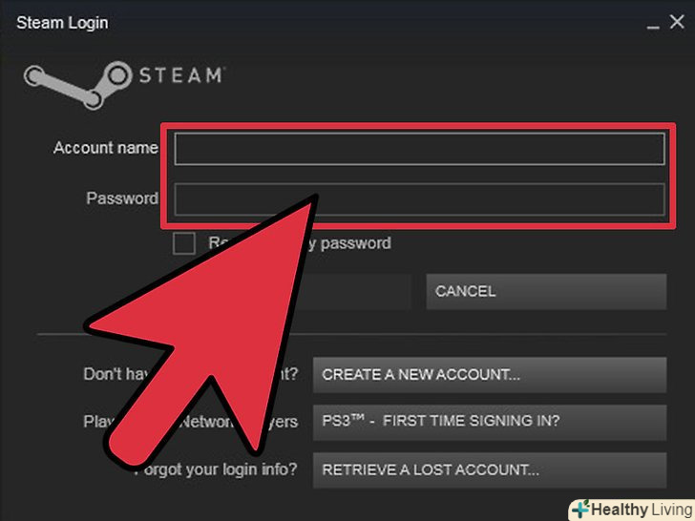Close the Steam Login dialog
The image size is (695, 521).
click(x=677, y=21)
